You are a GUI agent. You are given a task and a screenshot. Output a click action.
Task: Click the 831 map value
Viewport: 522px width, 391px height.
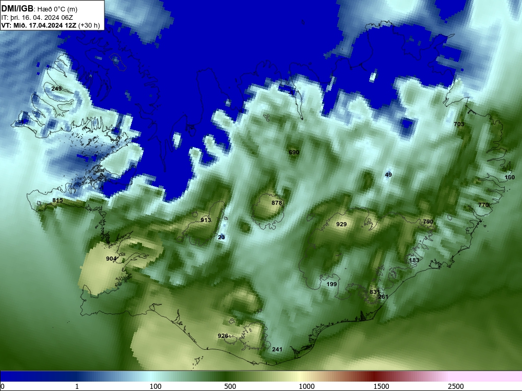tap(374, 292)
